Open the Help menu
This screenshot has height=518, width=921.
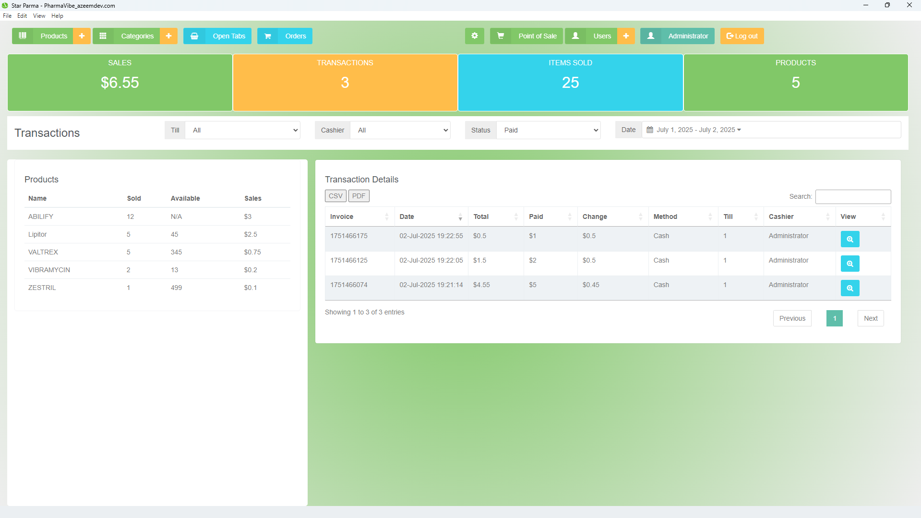(x=57, y=16)
